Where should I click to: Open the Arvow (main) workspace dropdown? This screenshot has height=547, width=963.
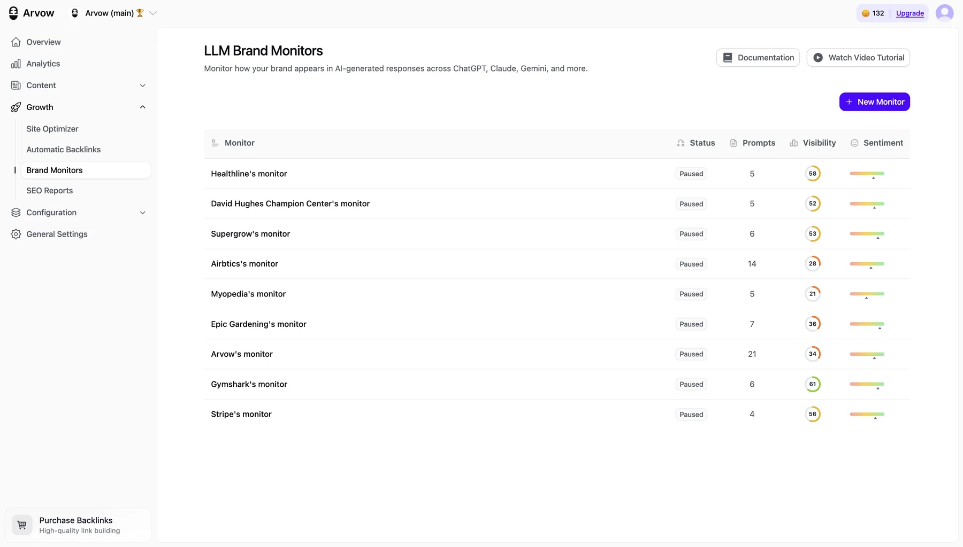pyautogui.click(x=114, y=13)
